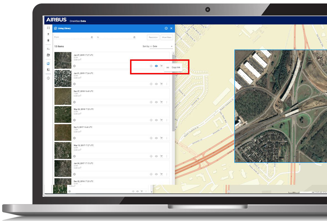
Task: Locate the Dec 27, 2018 image footprint
Action: (151, 102)
